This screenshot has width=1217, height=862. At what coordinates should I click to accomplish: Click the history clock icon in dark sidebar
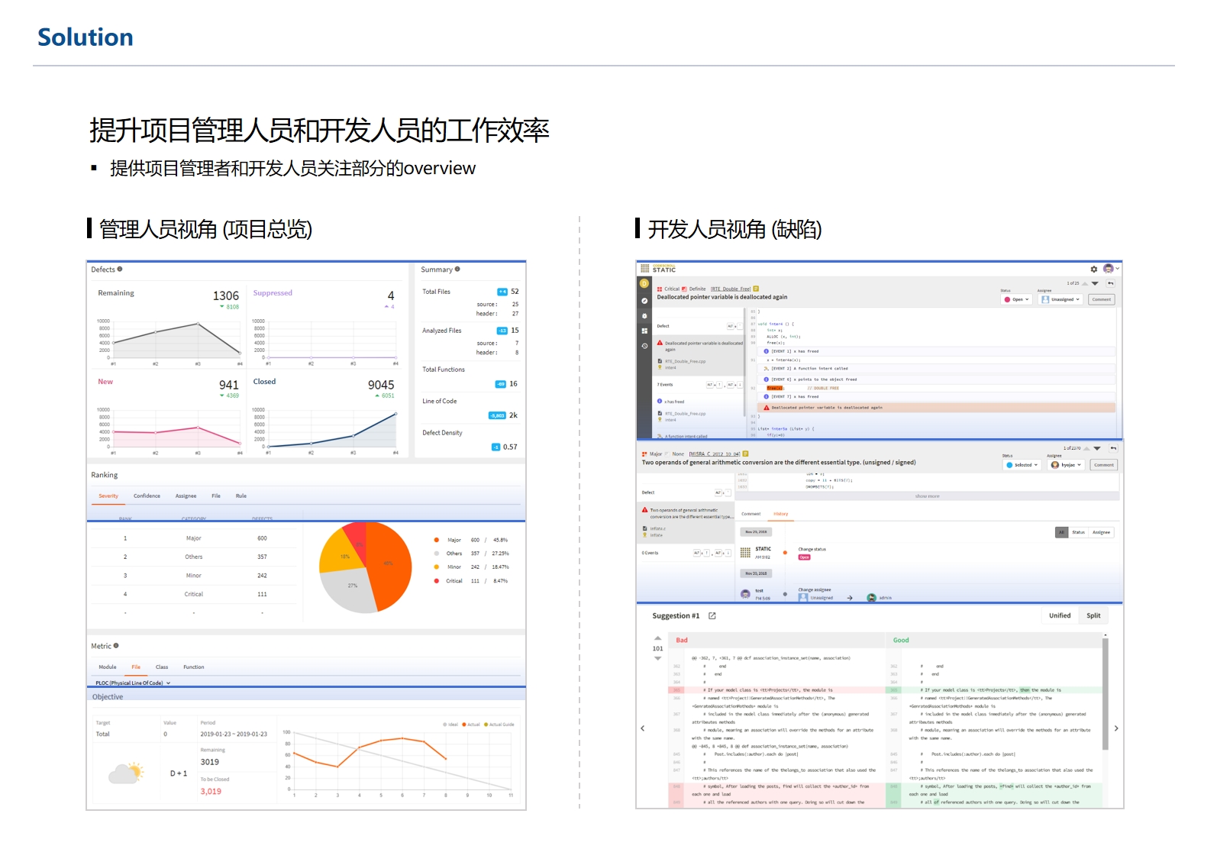(644, 346)
